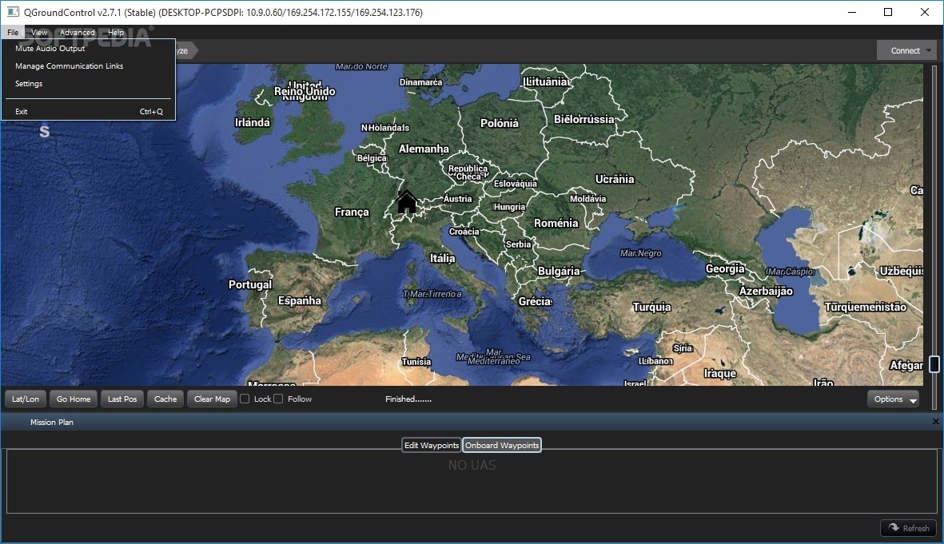Click the Irlanda label on the map
This screenshot has width=944, height=544.
pyautogui.click(x=253, y=122)
